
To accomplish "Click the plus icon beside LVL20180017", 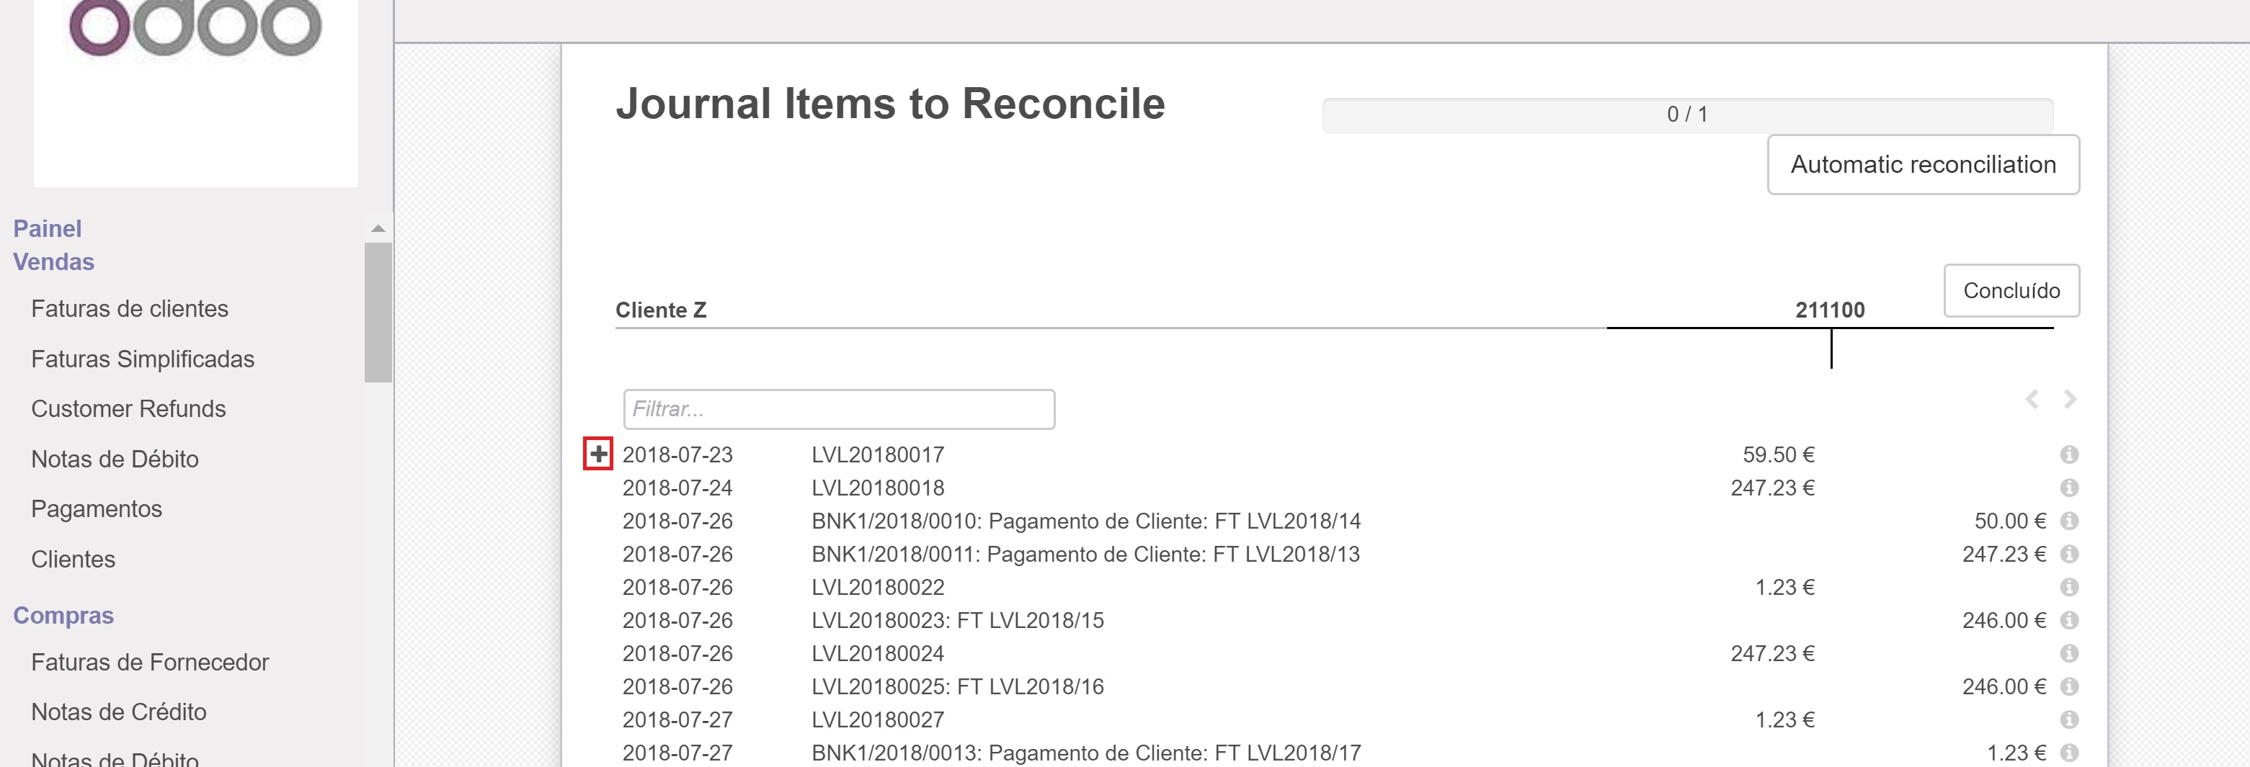I will [x=598, y=454].
